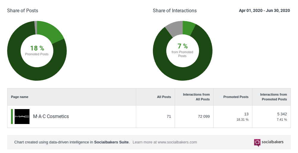This screenshot has height=153, width=298.
Task: Click the Page name column header
Action: [20, 97]
